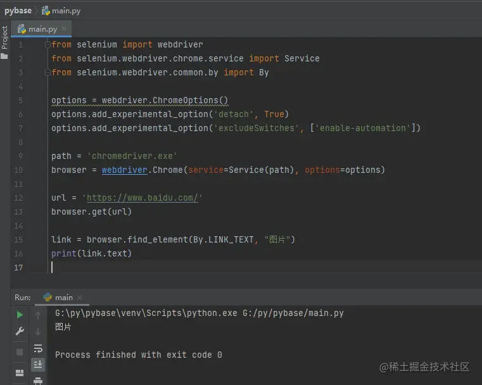
Task: Click the 'excludeSwitches' string on line 7
Action: [x=257, y=128]
